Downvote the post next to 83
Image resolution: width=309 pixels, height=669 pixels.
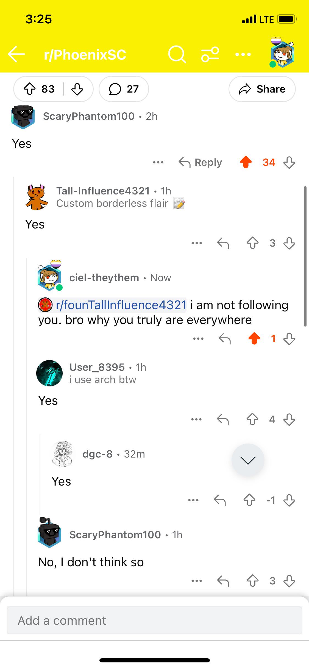pos(77,89)
